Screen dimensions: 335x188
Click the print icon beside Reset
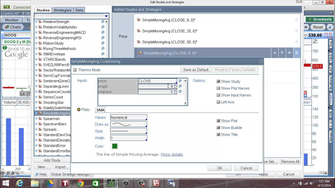[x=306, y=27]
